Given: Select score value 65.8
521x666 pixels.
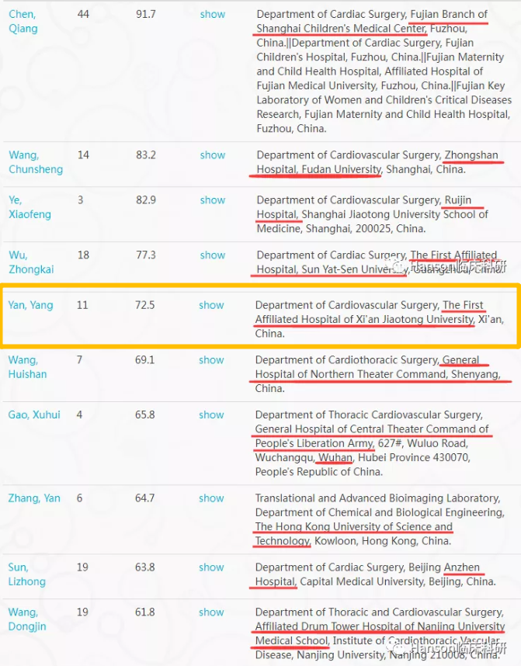Looking at the screenshot, I should click(145, 415).
